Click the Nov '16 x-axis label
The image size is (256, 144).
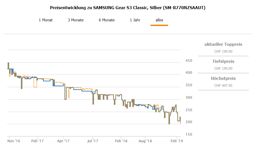[14, 141]
